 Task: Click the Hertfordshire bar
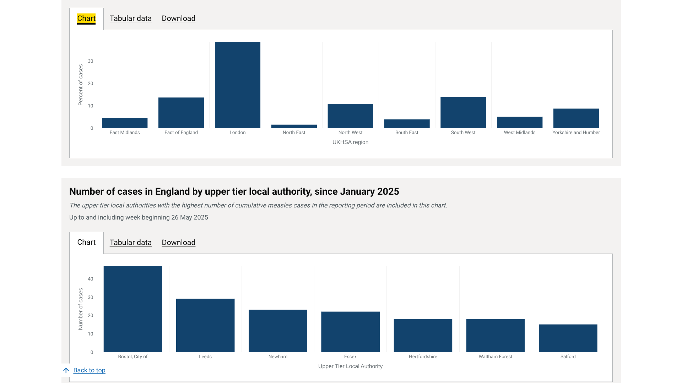pyautogui.click(x=423, y=335)
